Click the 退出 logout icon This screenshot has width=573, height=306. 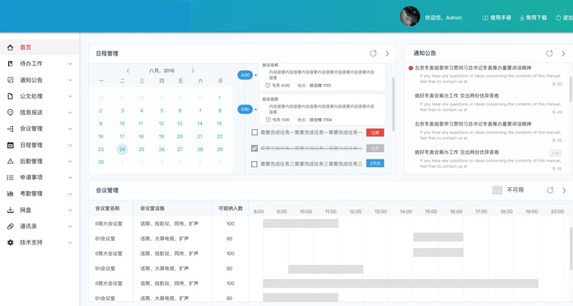tap(559, 17)
